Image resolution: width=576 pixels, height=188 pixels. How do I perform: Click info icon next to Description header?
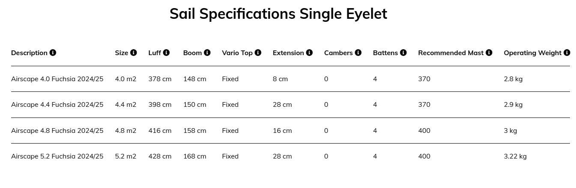pos(53,53)
